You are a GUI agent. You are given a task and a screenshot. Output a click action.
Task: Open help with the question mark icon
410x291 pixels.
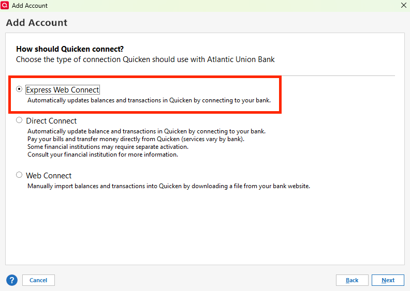click(12, 280)
